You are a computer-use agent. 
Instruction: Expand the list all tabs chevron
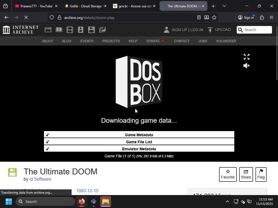click(x=224, y=6)
